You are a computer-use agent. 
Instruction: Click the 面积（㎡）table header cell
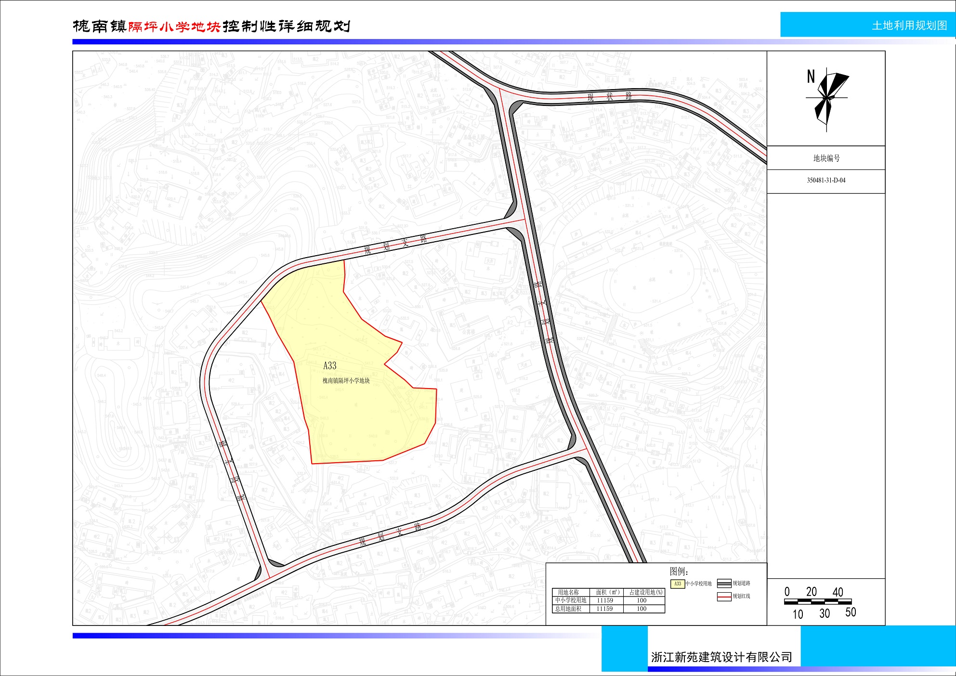[608, 593]
